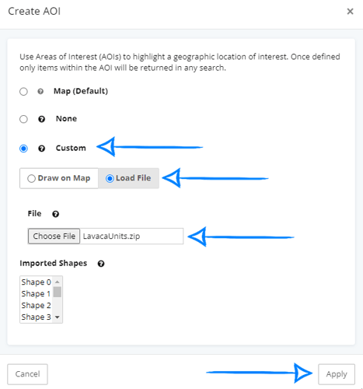Click help icon beside None option
Image resolution: width=363 pixels, height=389 pixels.
(41, 119)
